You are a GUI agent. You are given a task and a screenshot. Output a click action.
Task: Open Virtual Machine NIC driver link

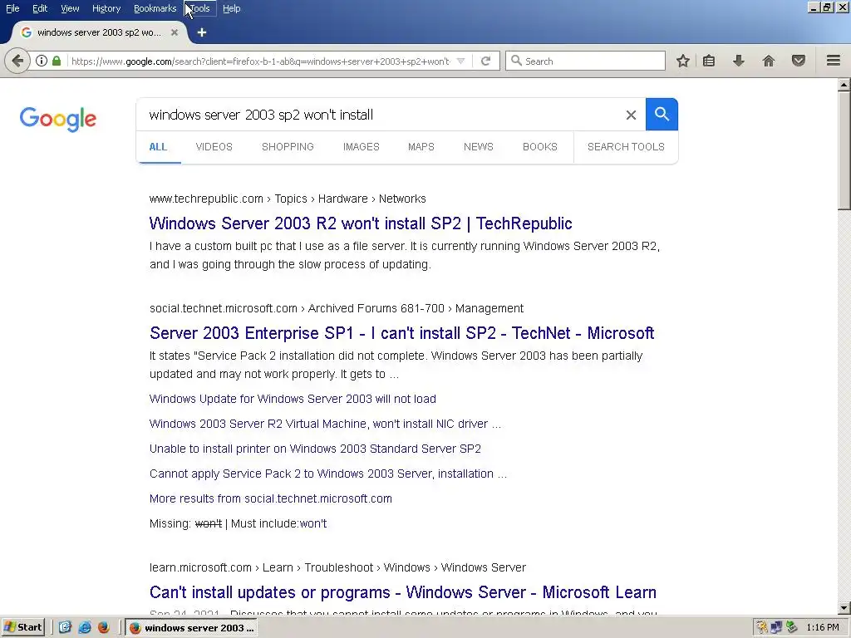pyautogui.click(x=325, y=424)
